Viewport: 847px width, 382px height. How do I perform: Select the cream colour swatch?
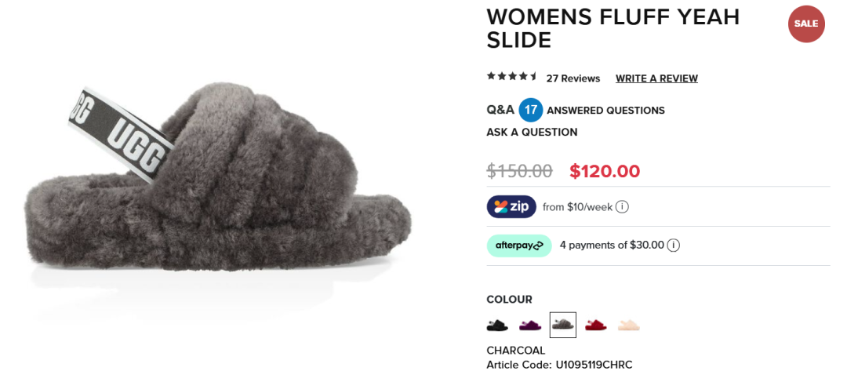click(628, 326)
